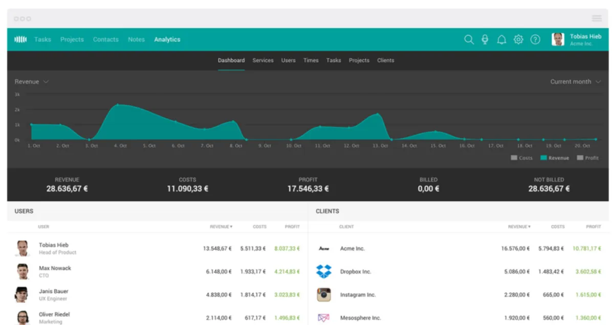Viewport: 614px width, 325px height.
Task: Expand the Revenue chart metric dropdown
Action: coord(31,82)
